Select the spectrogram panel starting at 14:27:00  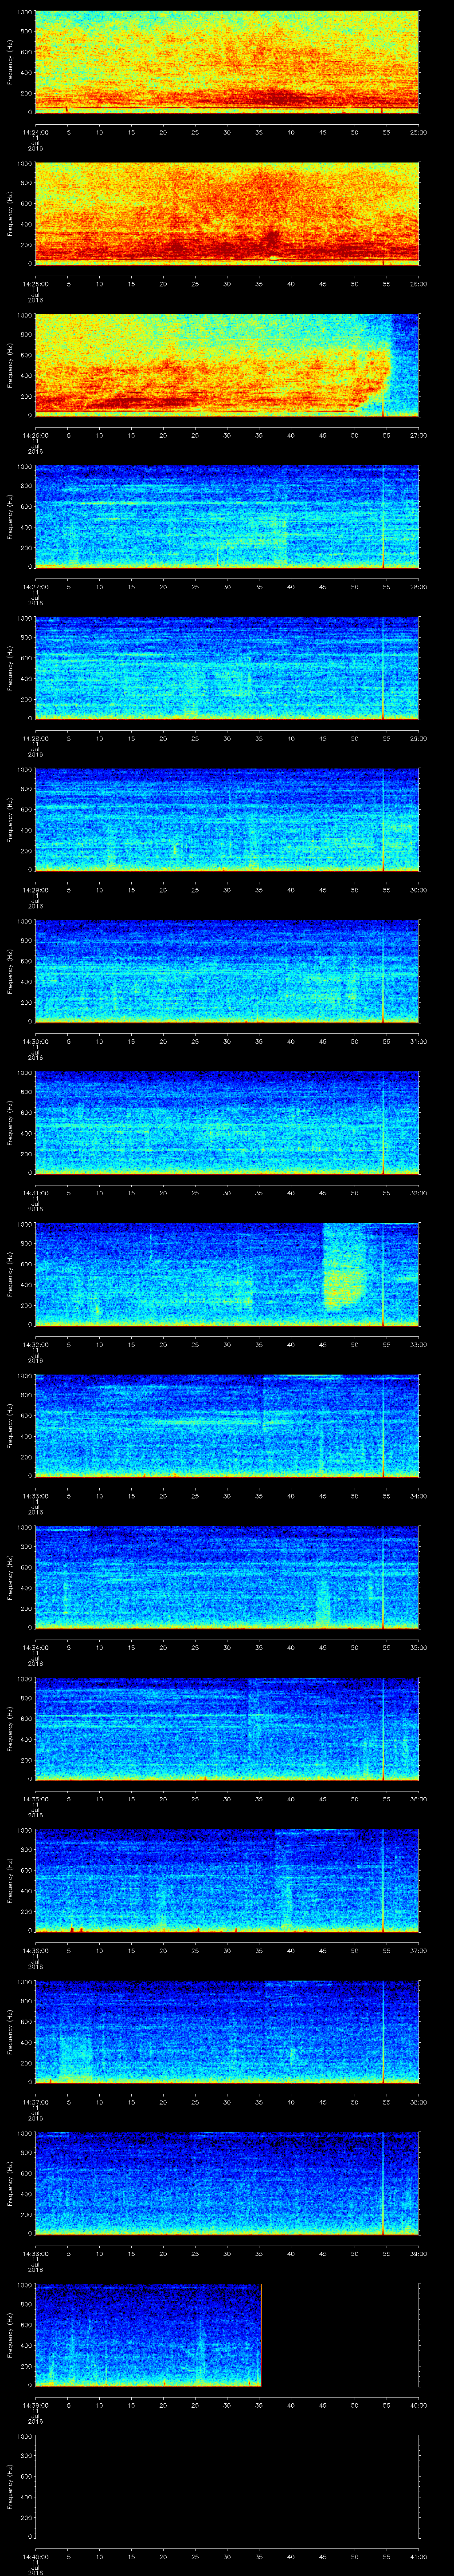pos(227,517)
